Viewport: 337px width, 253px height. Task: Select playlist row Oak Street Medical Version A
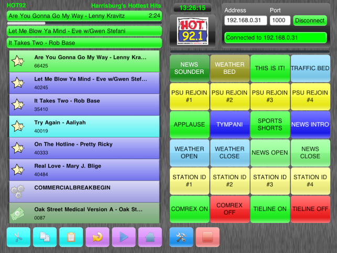[84, 213]
